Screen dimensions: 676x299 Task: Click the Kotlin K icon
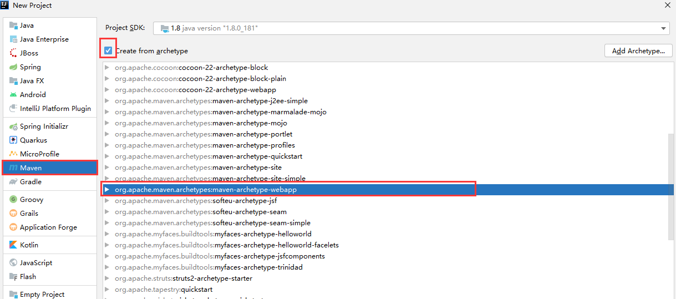tap(13, 245)
